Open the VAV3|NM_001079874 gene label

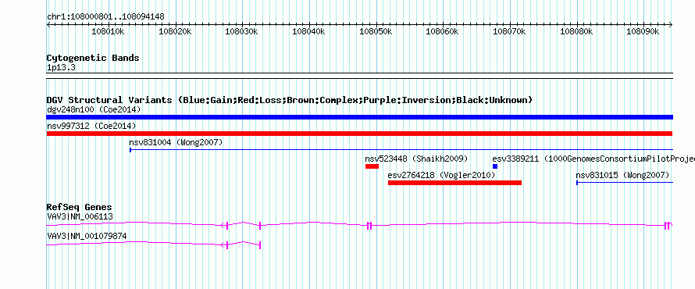pos(87,236)
